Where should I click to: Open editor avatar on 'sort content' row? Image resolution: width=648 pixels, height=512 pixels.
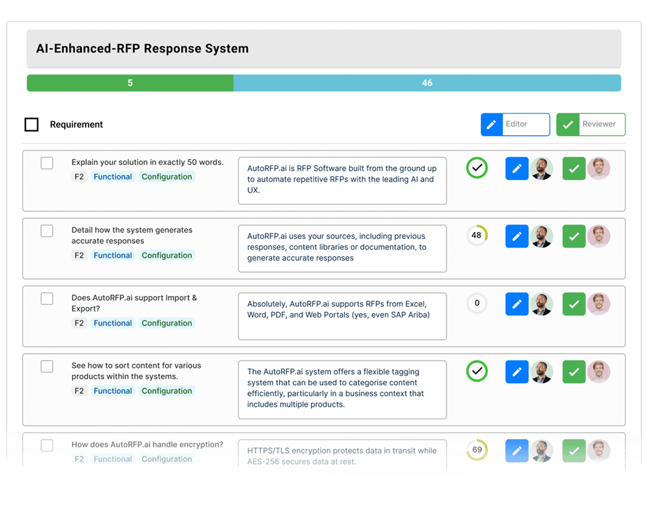click(542, 372)
